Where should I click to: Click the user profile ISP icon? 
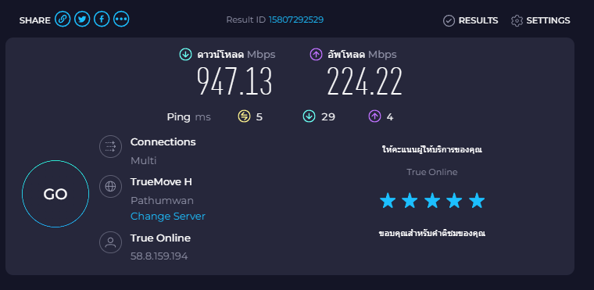[x=111, y=242]
